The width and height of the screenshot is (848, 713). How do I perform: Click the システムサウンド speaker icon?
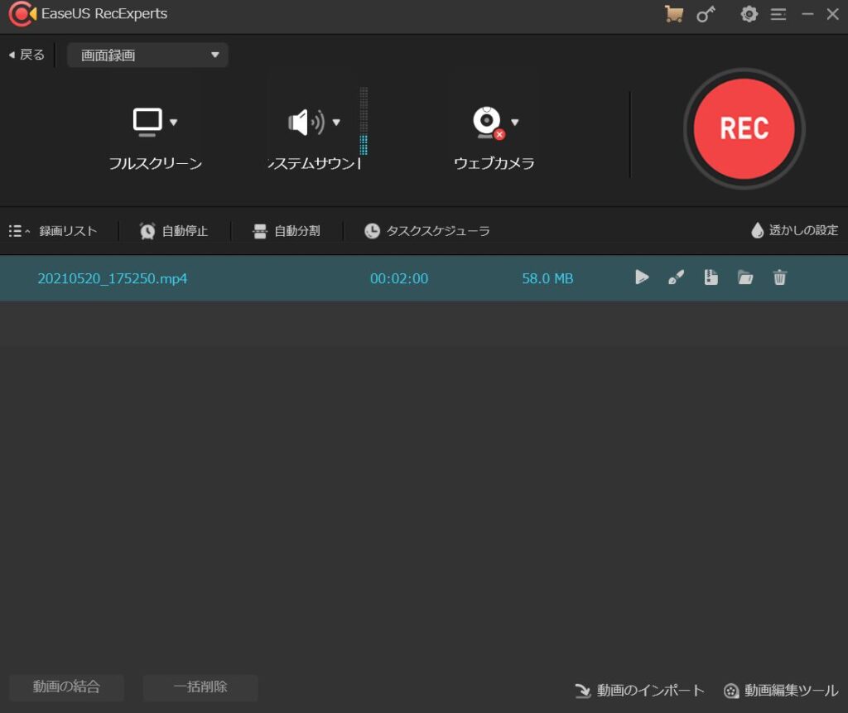pyautogui.click(x=306, y=123)
